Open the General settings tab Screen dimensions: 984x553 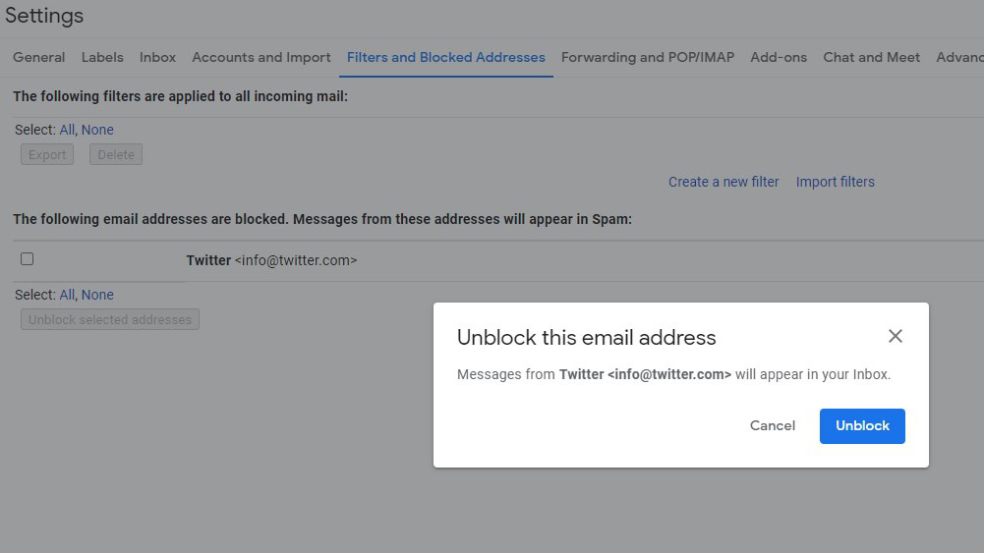click(39, 57)
